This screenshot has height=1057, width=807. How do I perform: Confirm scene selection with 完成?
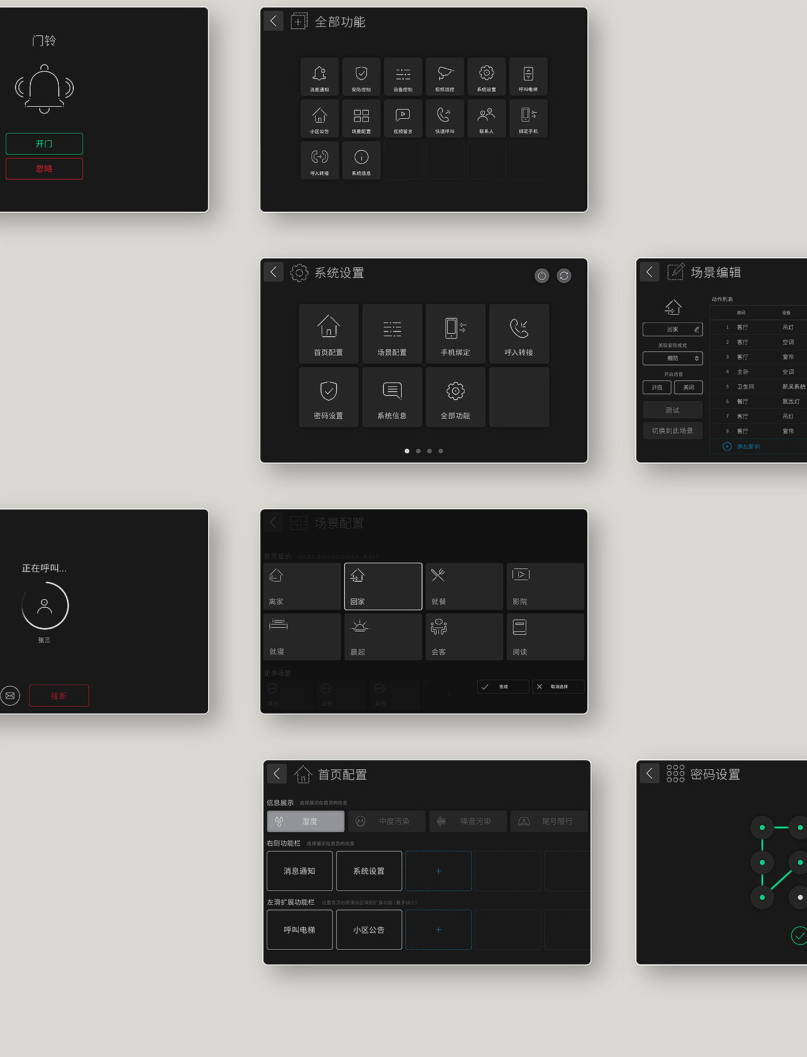click(503, 687)
